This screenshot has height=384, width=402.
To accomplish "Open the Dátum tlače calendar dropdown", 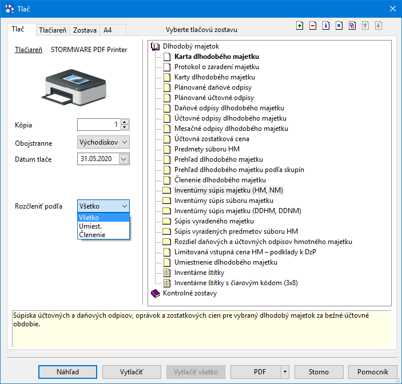I will 124,159.
